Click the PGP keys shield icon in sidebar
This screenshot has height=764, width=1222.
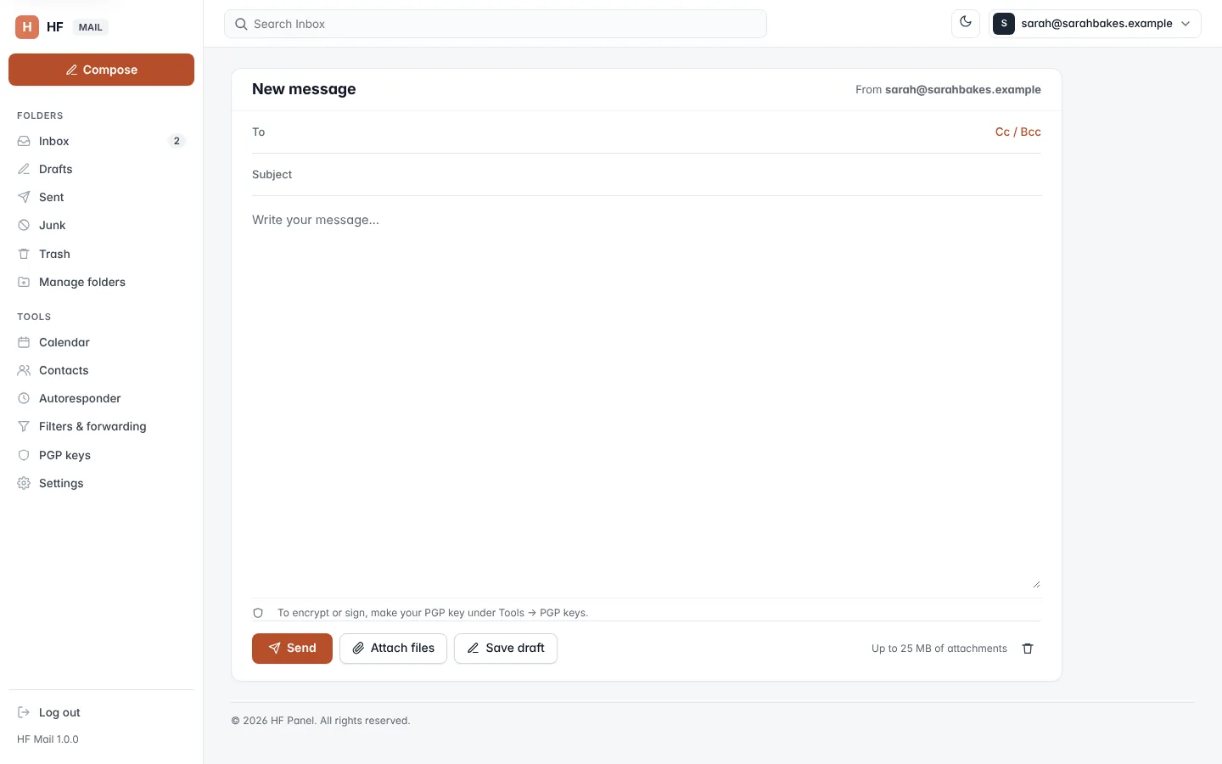[x=24, y=455]
